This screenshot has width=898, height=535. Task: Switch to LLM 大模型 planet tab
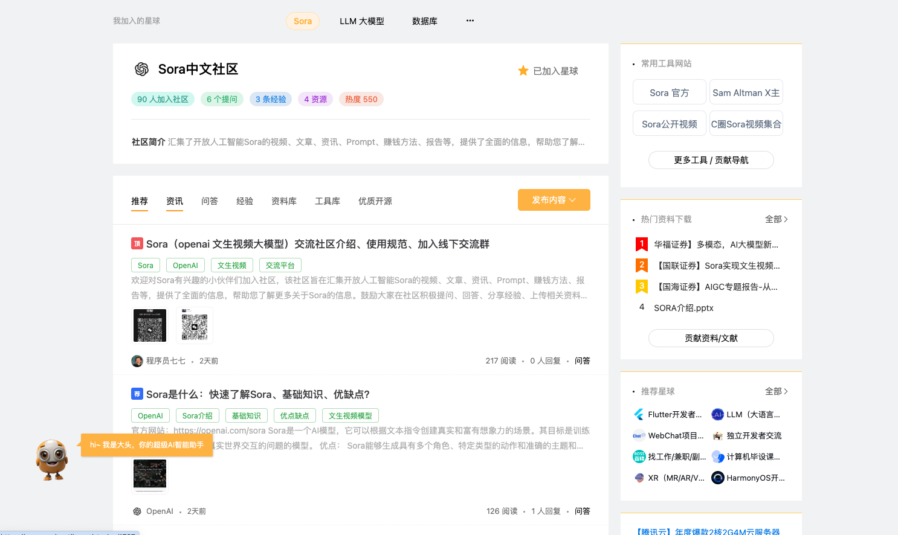[362, 21]
